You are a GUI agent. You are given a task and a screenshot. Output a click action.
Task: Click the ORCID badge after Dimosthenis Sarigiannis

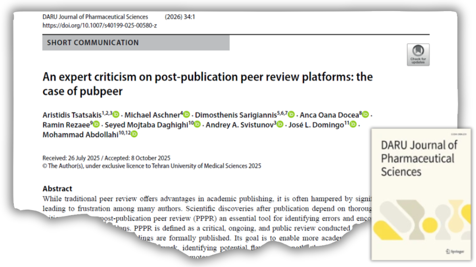[x=291, y=115]
